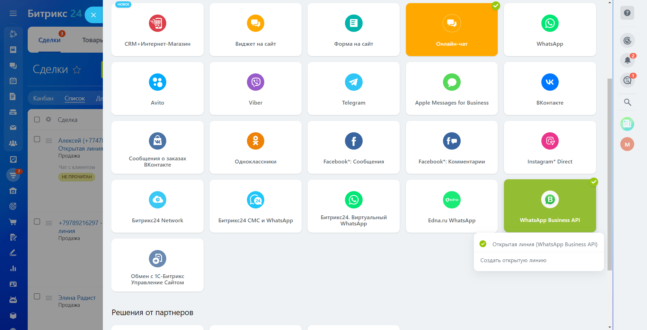647x330 pixels.
Task: Open the help question mark icon
Action: click(627, 13)
